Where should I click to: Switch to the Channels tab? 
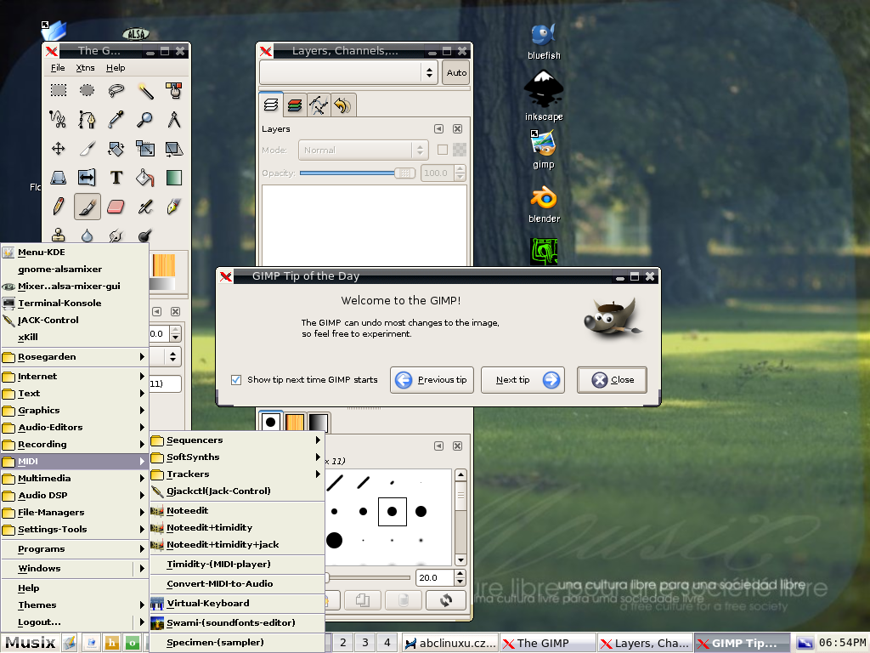295,105
